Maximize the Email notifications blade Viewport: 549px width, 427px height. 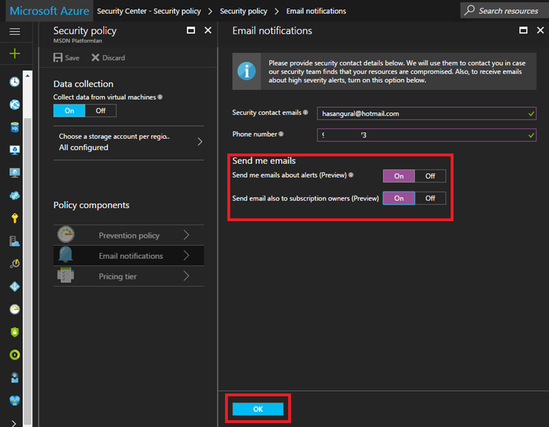[x=523, y=30]
